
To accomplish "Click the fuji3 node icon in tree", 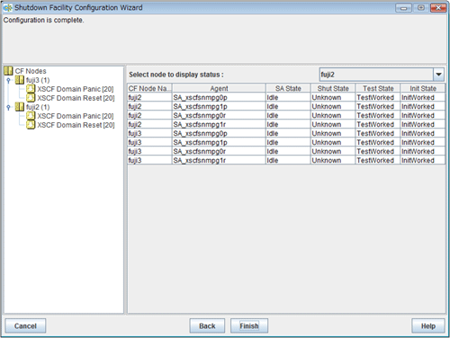I will [x=20, y=80].
